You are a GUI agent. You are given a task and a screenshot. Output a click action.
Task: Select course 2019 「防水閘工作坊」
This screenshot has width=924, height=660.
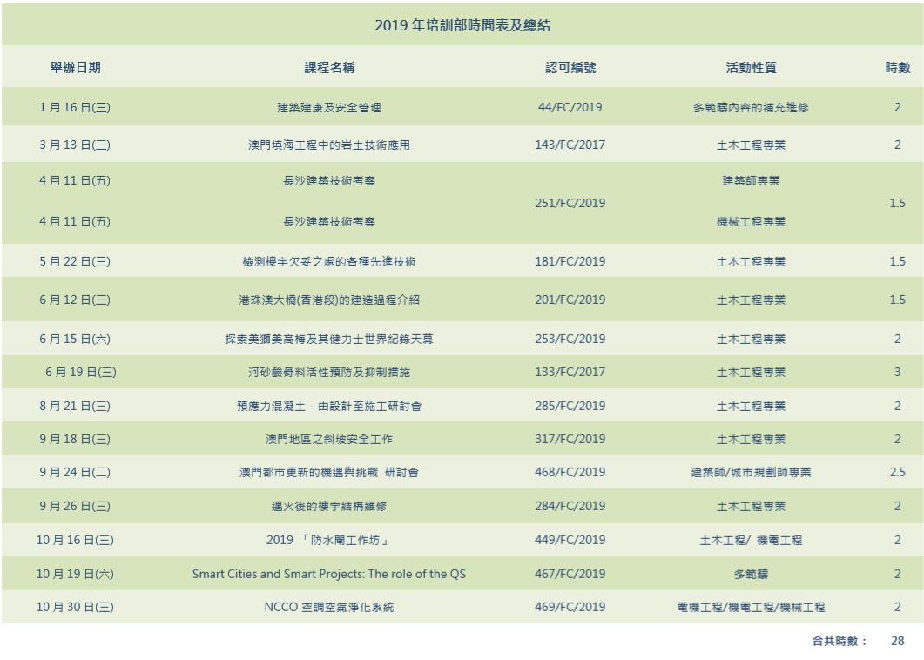[329, 540]
